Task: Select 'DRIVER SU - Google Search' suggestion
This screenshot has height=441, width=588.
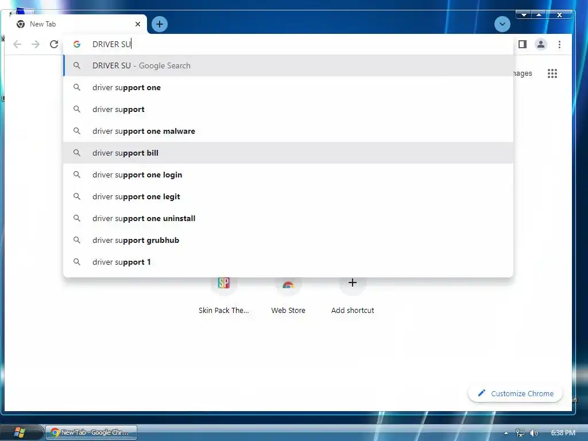Action: click(288, 65)
